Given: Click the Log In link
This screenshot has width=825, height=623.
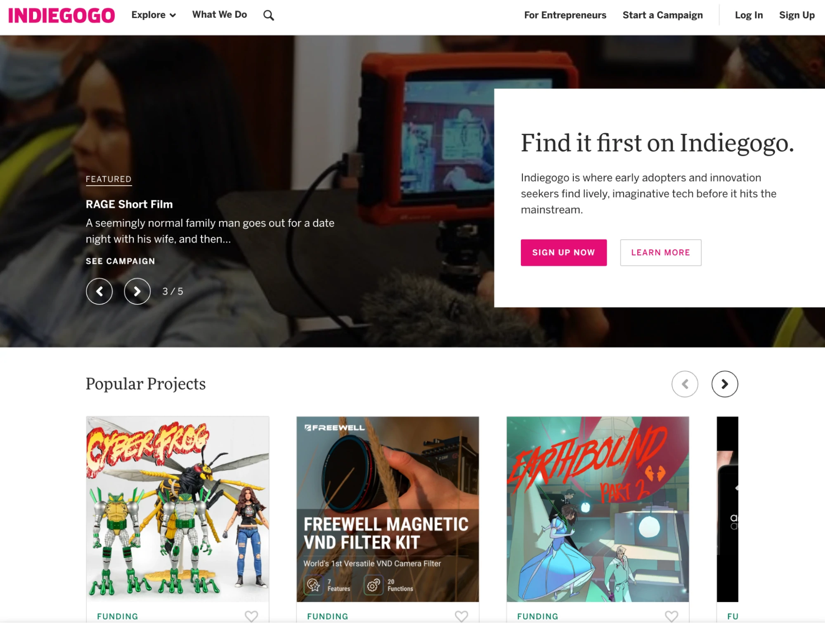Looking at the screenshot, I should pyautogui.click(x=749, y=15).
